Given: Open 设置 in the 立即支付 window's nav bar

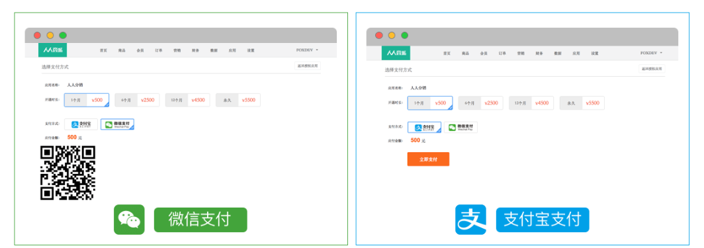Looking at the screenshot, I should click(594, 54).
